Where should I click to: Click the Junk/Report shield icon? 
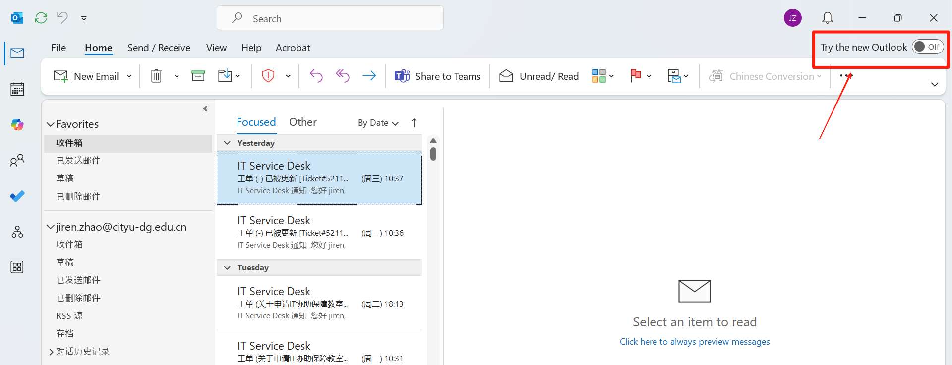(268, 76)
